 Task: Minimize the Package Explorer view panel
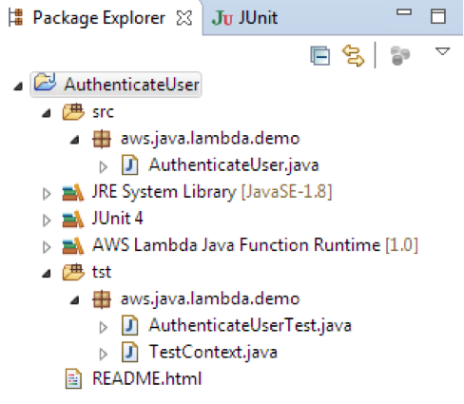[404, 12]
